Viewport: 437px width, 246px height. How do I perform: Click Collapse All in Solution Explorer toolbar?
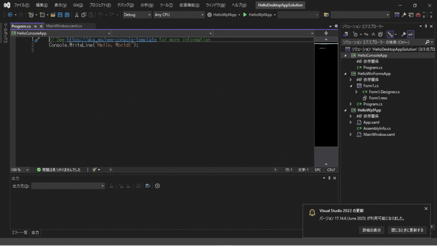point(373,34)
